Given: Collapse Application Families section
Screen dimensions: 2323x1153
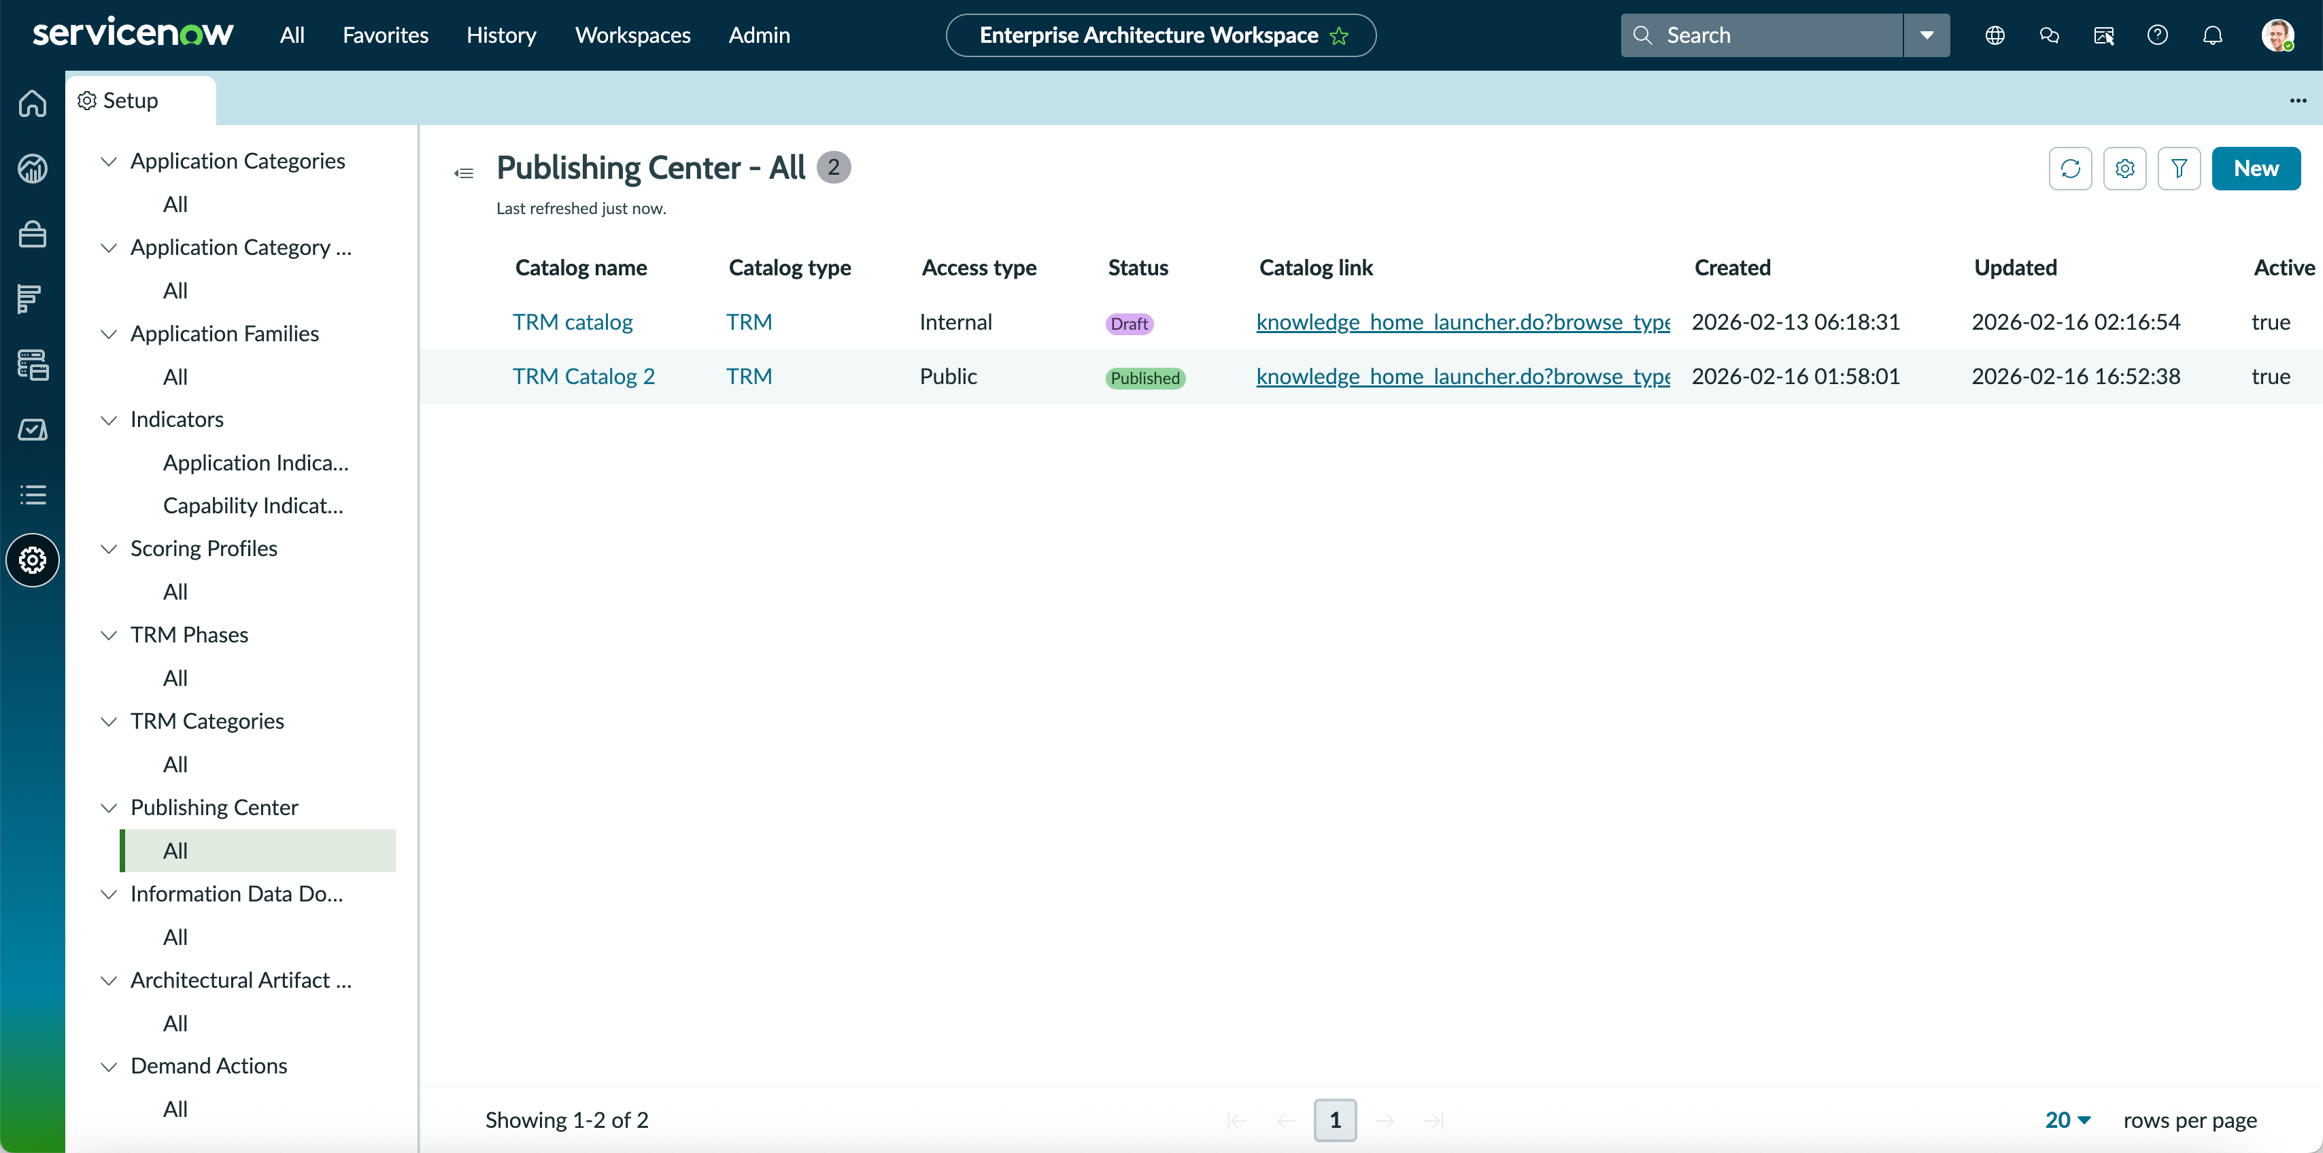Looking at the screenshot, I should pyautogui.click(x=108, y=334).
